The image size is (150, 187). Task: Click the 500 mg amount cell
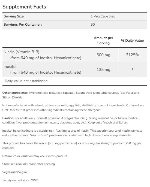(x=103, y=55)
